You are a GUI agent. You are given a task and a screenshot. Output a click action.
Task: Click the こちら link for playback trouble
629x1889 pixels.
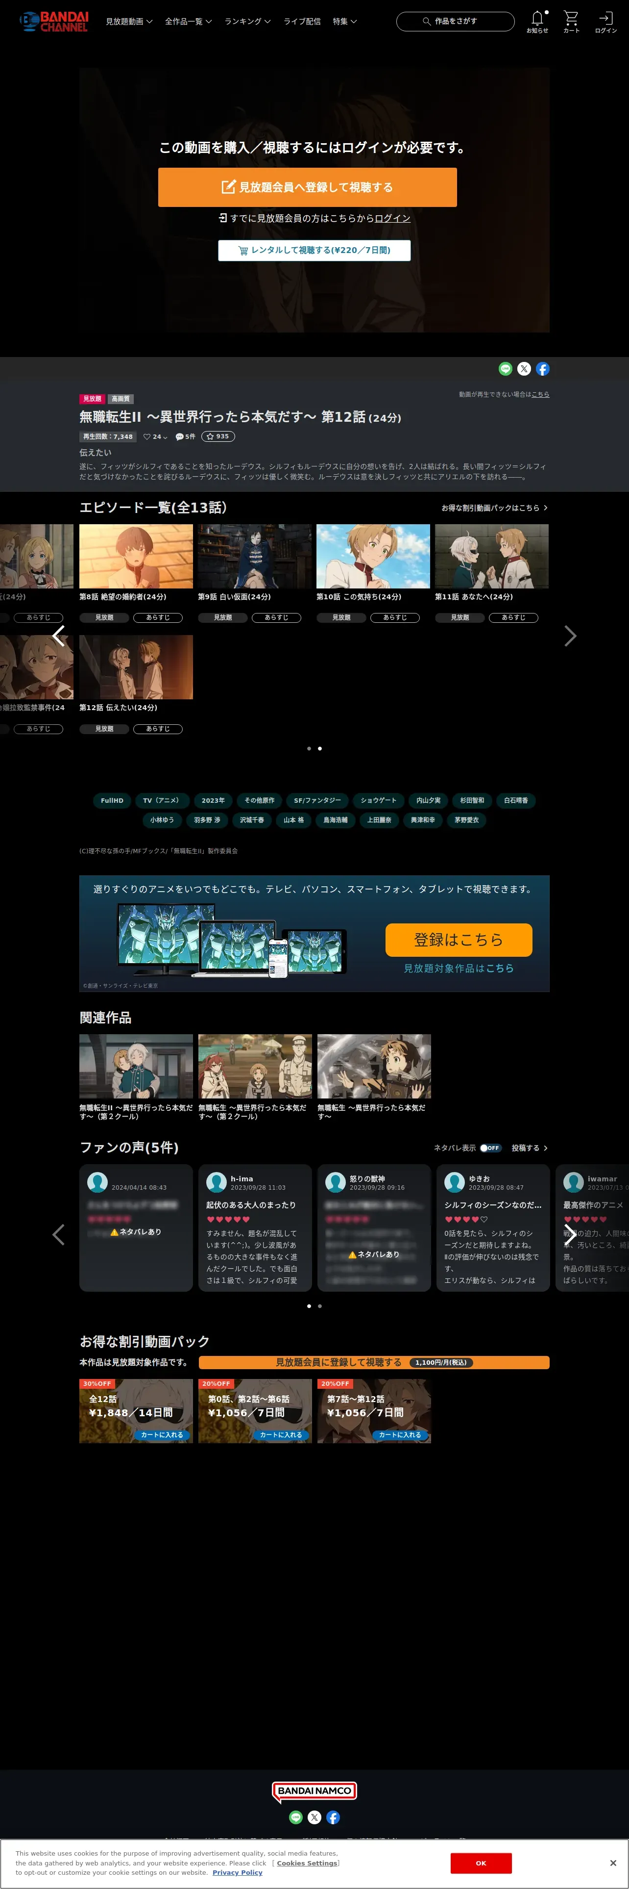540,394
